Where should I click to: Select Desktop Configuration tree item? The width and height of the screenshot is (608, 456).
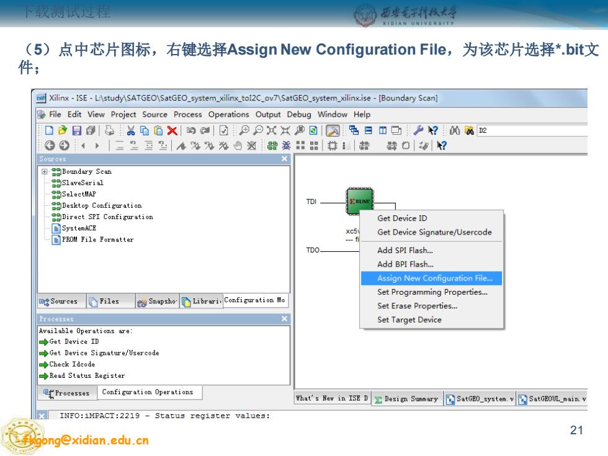coord(102,205)
